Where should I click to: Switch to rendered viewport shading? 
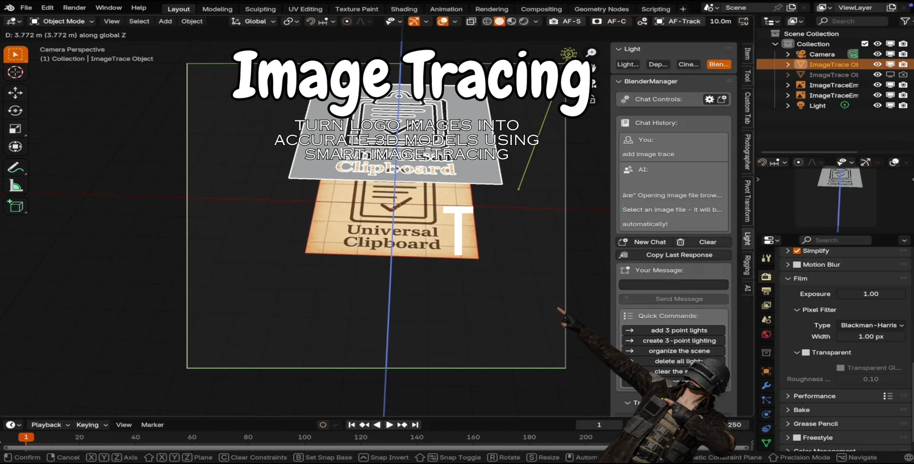(524, 21)
